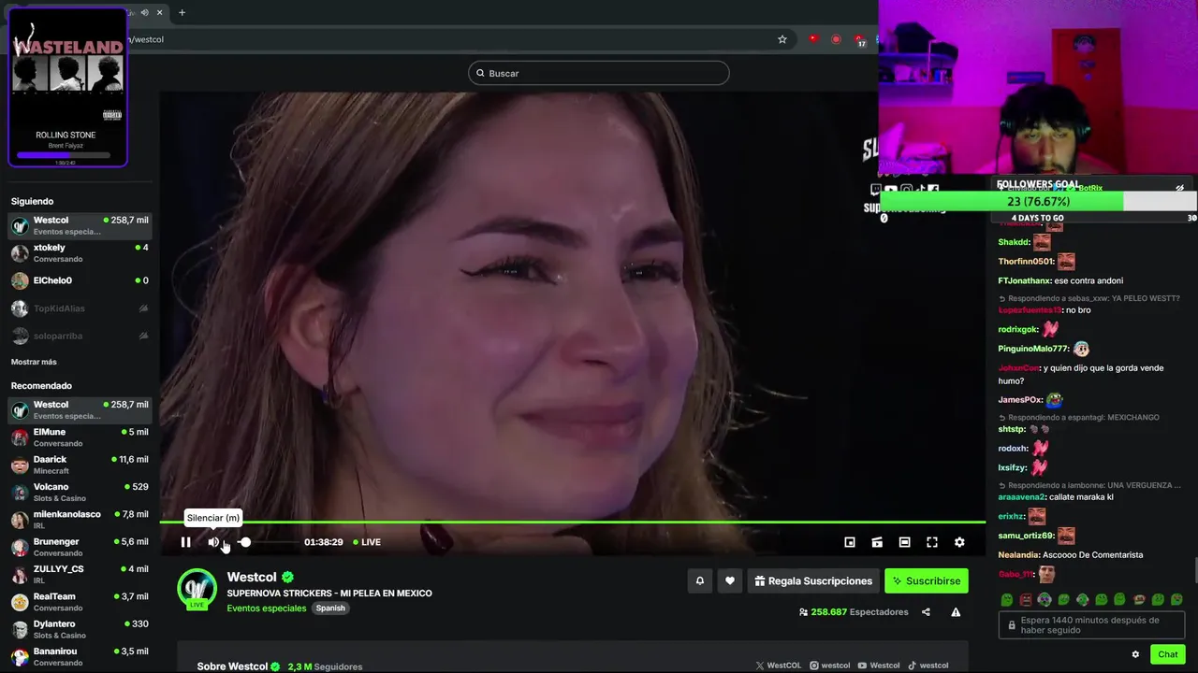Open Daarick Minecraft channel
1198x673 pixels.
tap(80, 465)
